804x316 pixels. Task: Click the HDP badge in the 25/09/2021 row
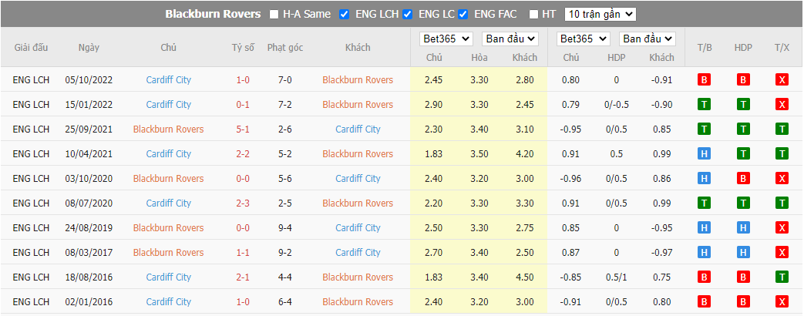pyautogui.click(x=744, y=129)
